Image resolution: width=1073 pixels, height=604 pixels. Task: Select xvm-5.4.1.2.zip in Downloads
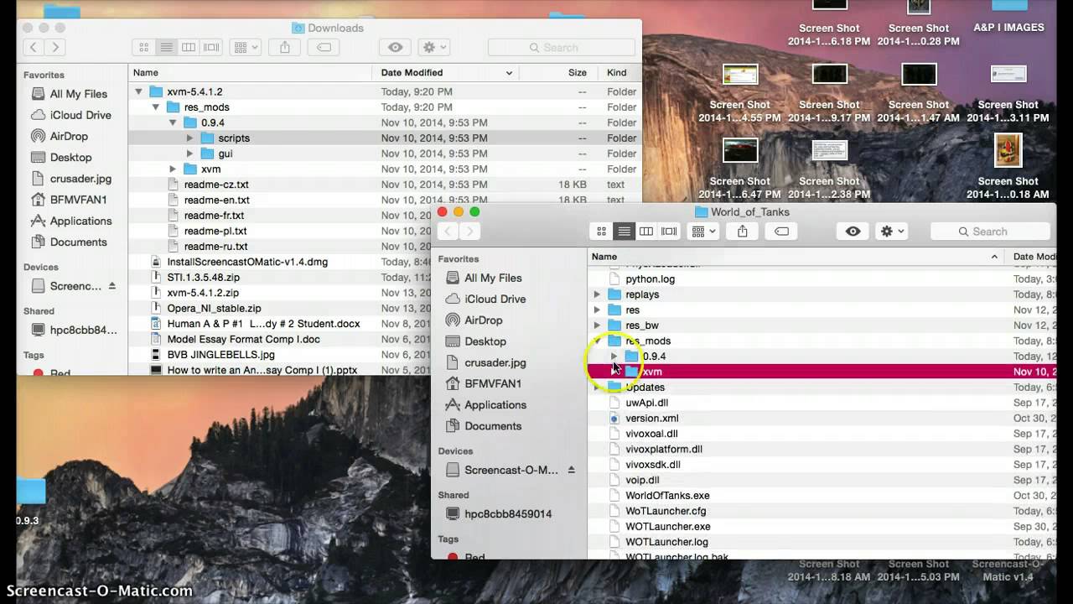(x=203, y=293)
